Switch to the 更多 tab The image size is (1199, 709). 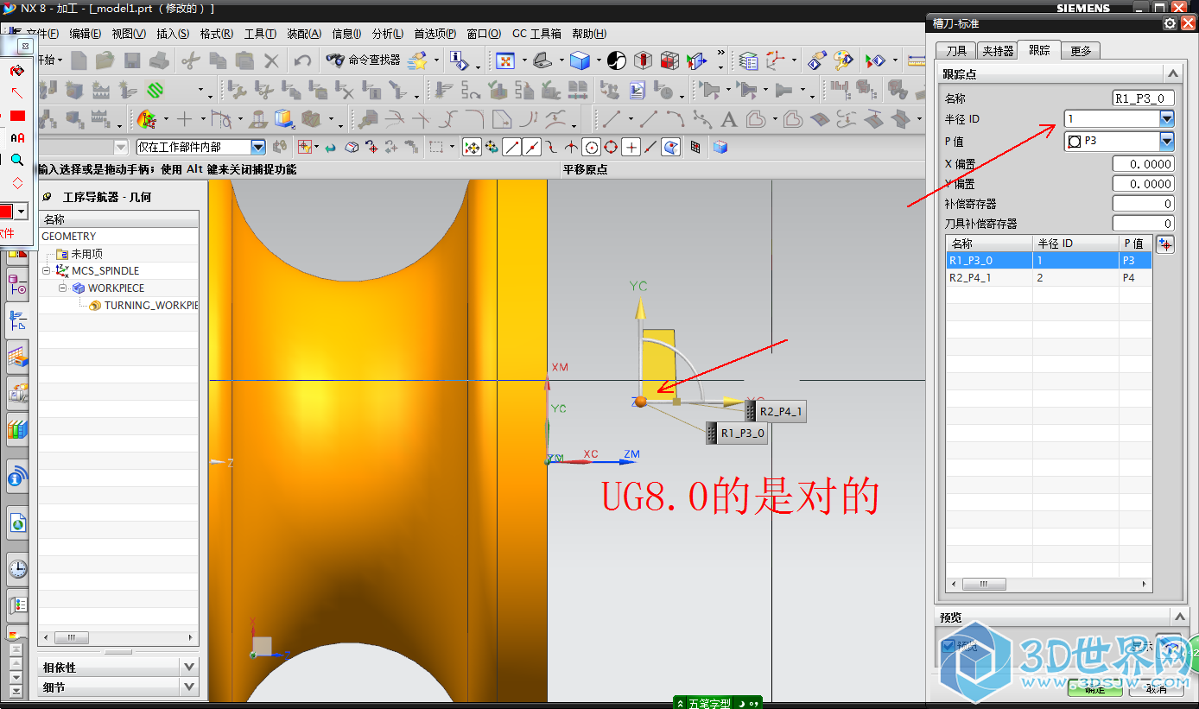pos(1081,51)
